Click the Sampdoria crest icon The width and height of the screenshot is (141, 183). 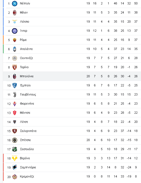(x=15, y=168)
